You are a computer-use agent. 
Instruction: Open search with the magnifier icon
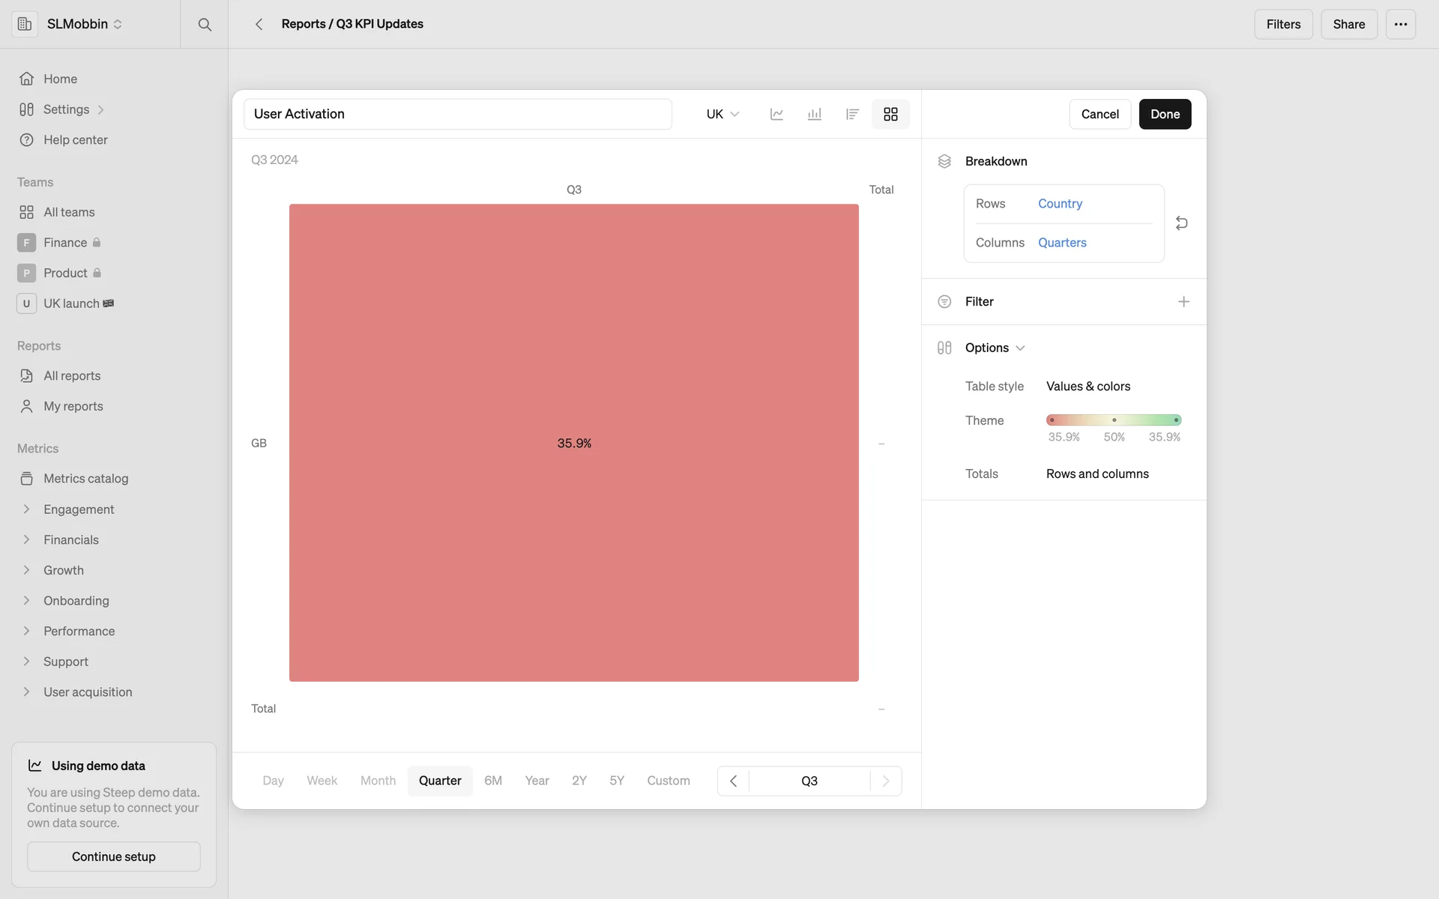tap(205, 25)
